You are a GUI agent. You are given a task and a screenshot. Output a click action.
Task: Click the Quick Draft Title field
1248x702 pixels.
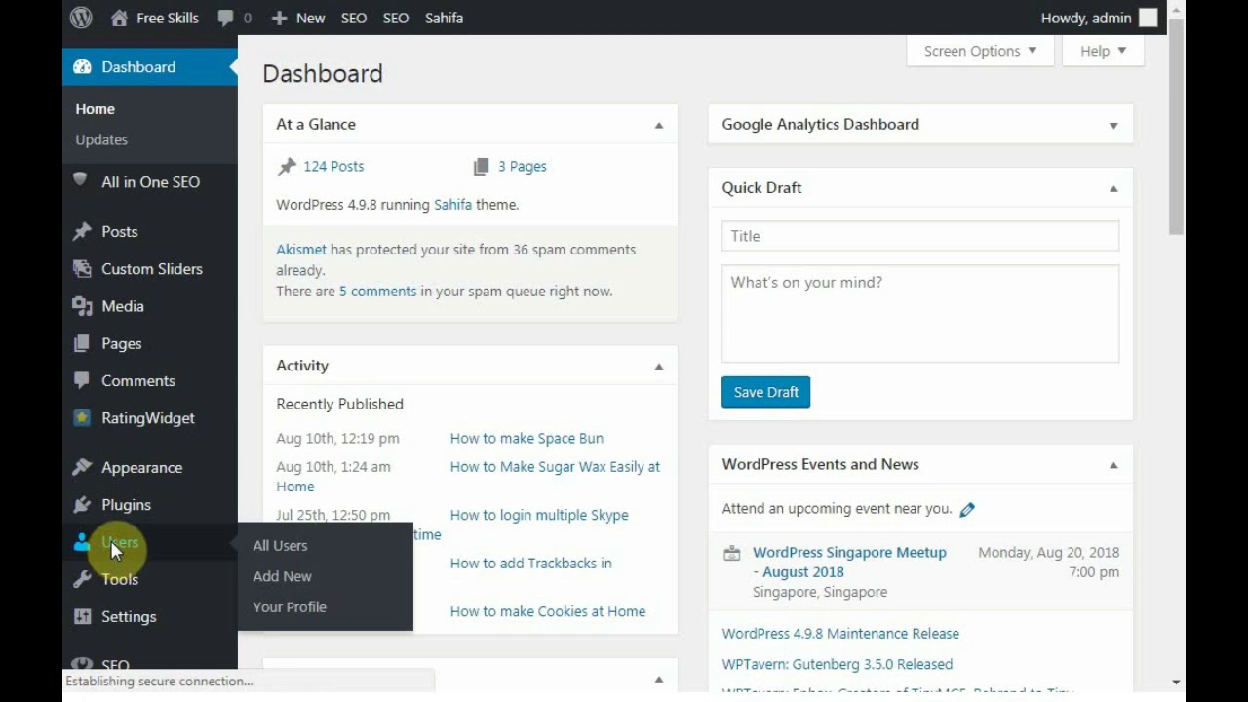(x=920, y=236)
